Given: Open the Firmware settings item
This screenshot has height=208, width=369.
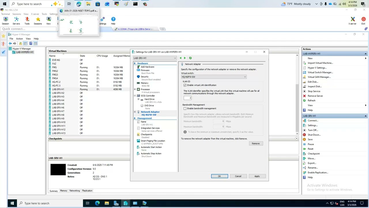Looking at the screenshot, I should click(145, 70).
